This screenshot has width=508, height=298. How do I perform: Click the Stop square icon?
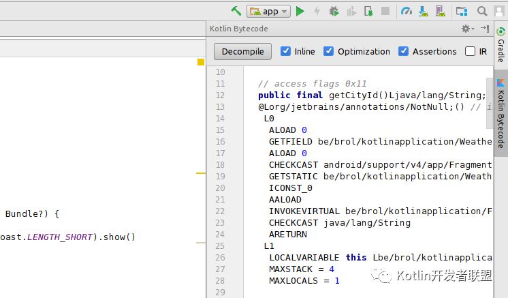tap(385, 12)
